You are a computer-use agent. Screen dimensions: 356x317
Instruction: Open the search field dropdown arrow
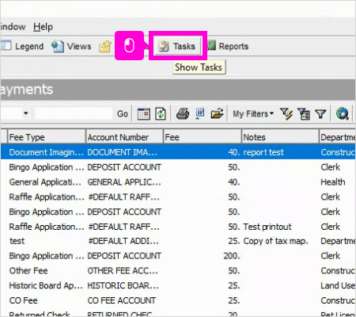(x=25, y=113)
